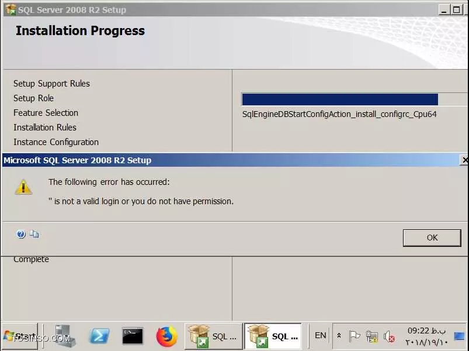Click OK in the error dialog

point(432,238)
